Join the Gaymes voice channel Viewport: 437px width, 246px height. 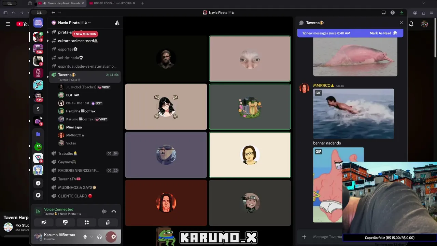click(85, 162)
